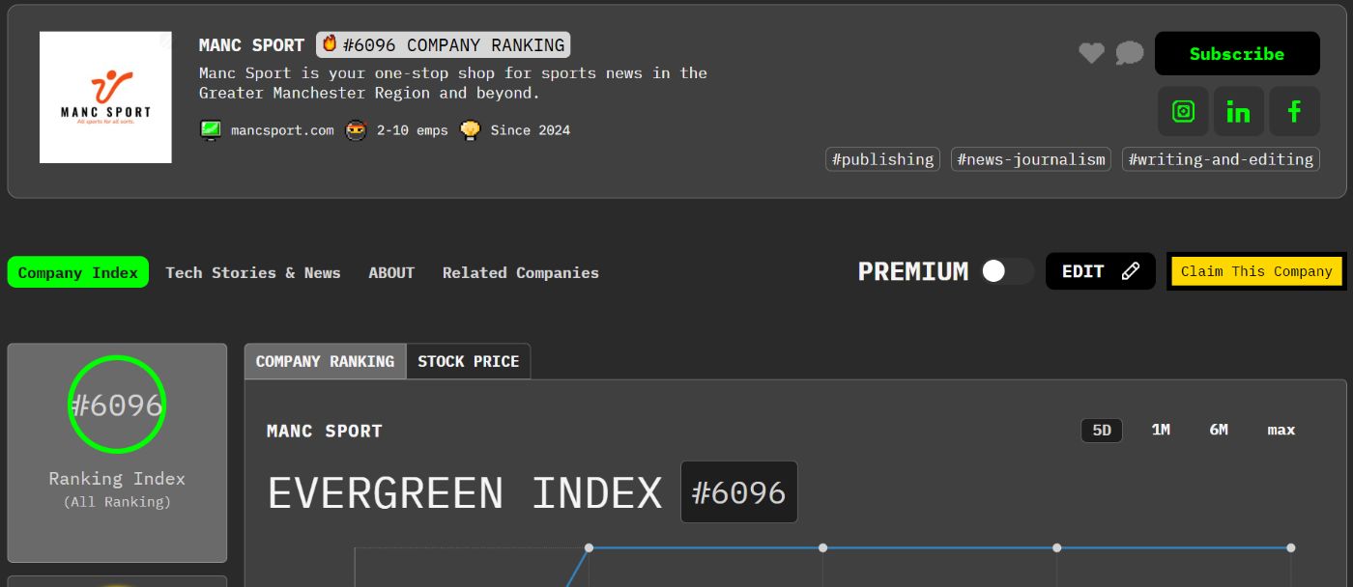Screen dimensions: 1353x587
Task: Select the 6M chart range
Action: [x=1219, y=431]
